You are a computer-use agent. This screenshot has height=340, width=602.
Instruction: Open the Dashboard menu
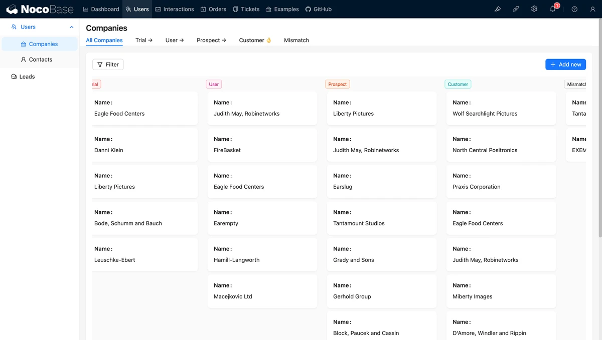101,9
